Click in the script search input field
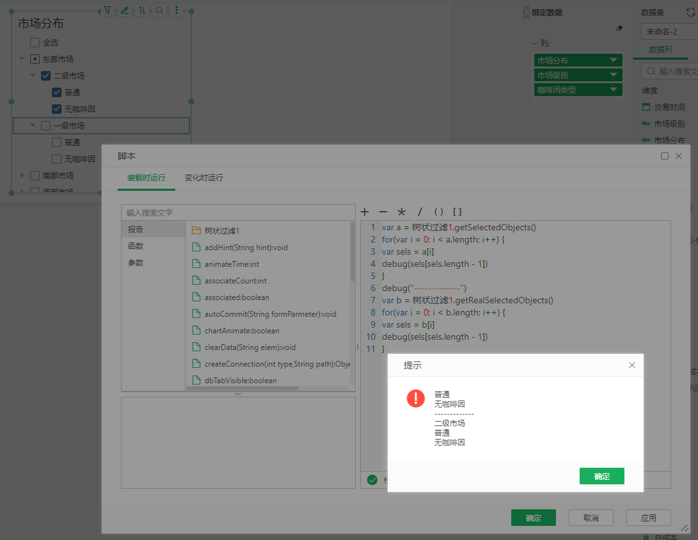Viewport: 698px width, 540px height. tap(237, 212)
